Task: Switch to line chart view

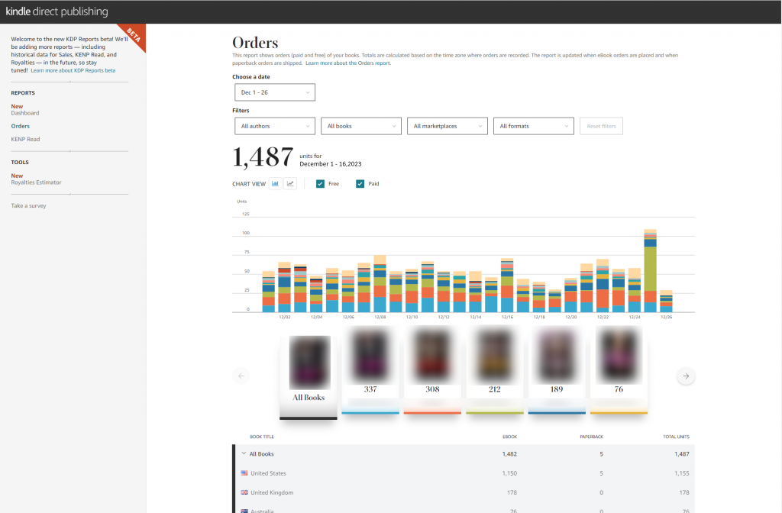Action: (x=290, y=184)
